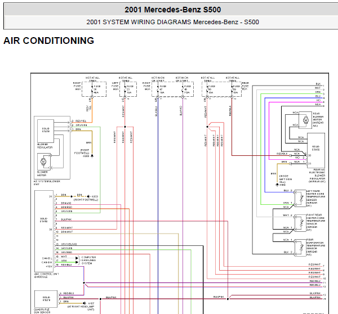Click the 'RIGHT REAR HEATER CORE TEMPERATURE SENSOR' label

315,223
